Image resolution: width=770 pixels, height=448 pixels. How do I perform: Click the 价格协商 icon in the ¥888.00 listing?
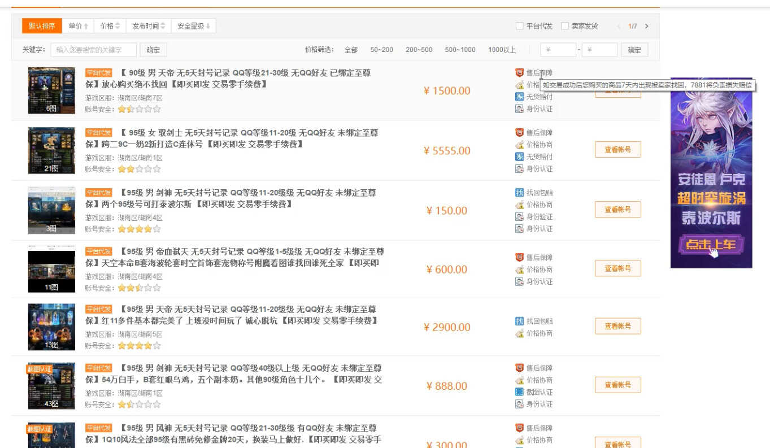pyautogui.click(x=519, y=380)
